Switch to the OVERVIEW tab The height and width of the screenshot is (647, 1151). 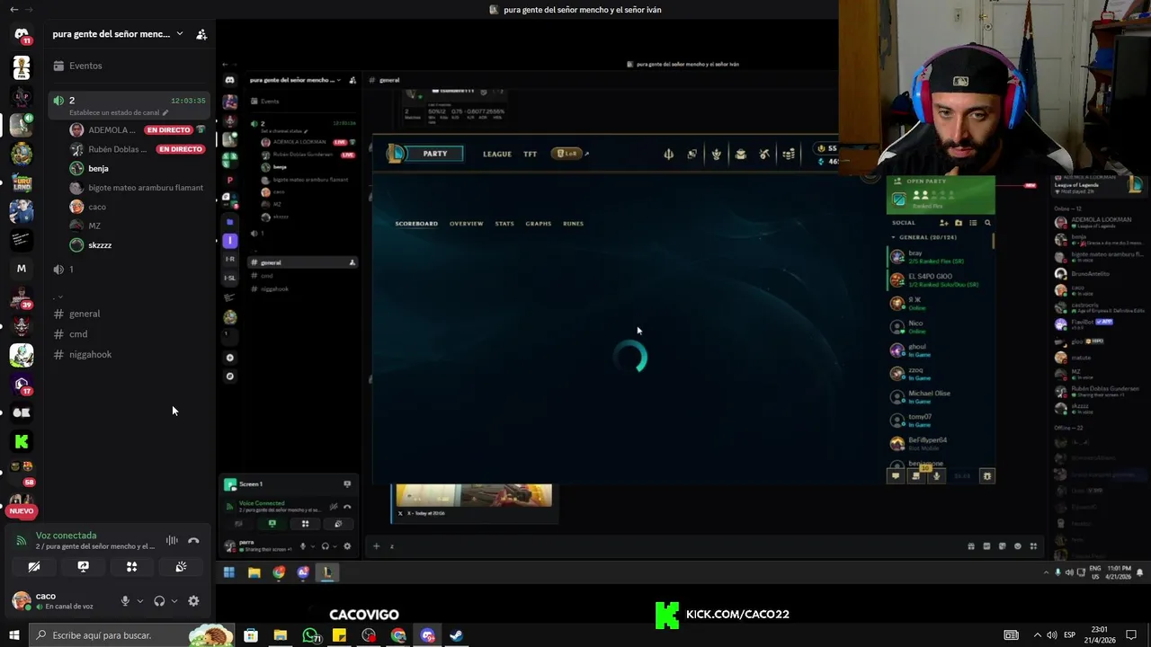click(x=466, y=224)
